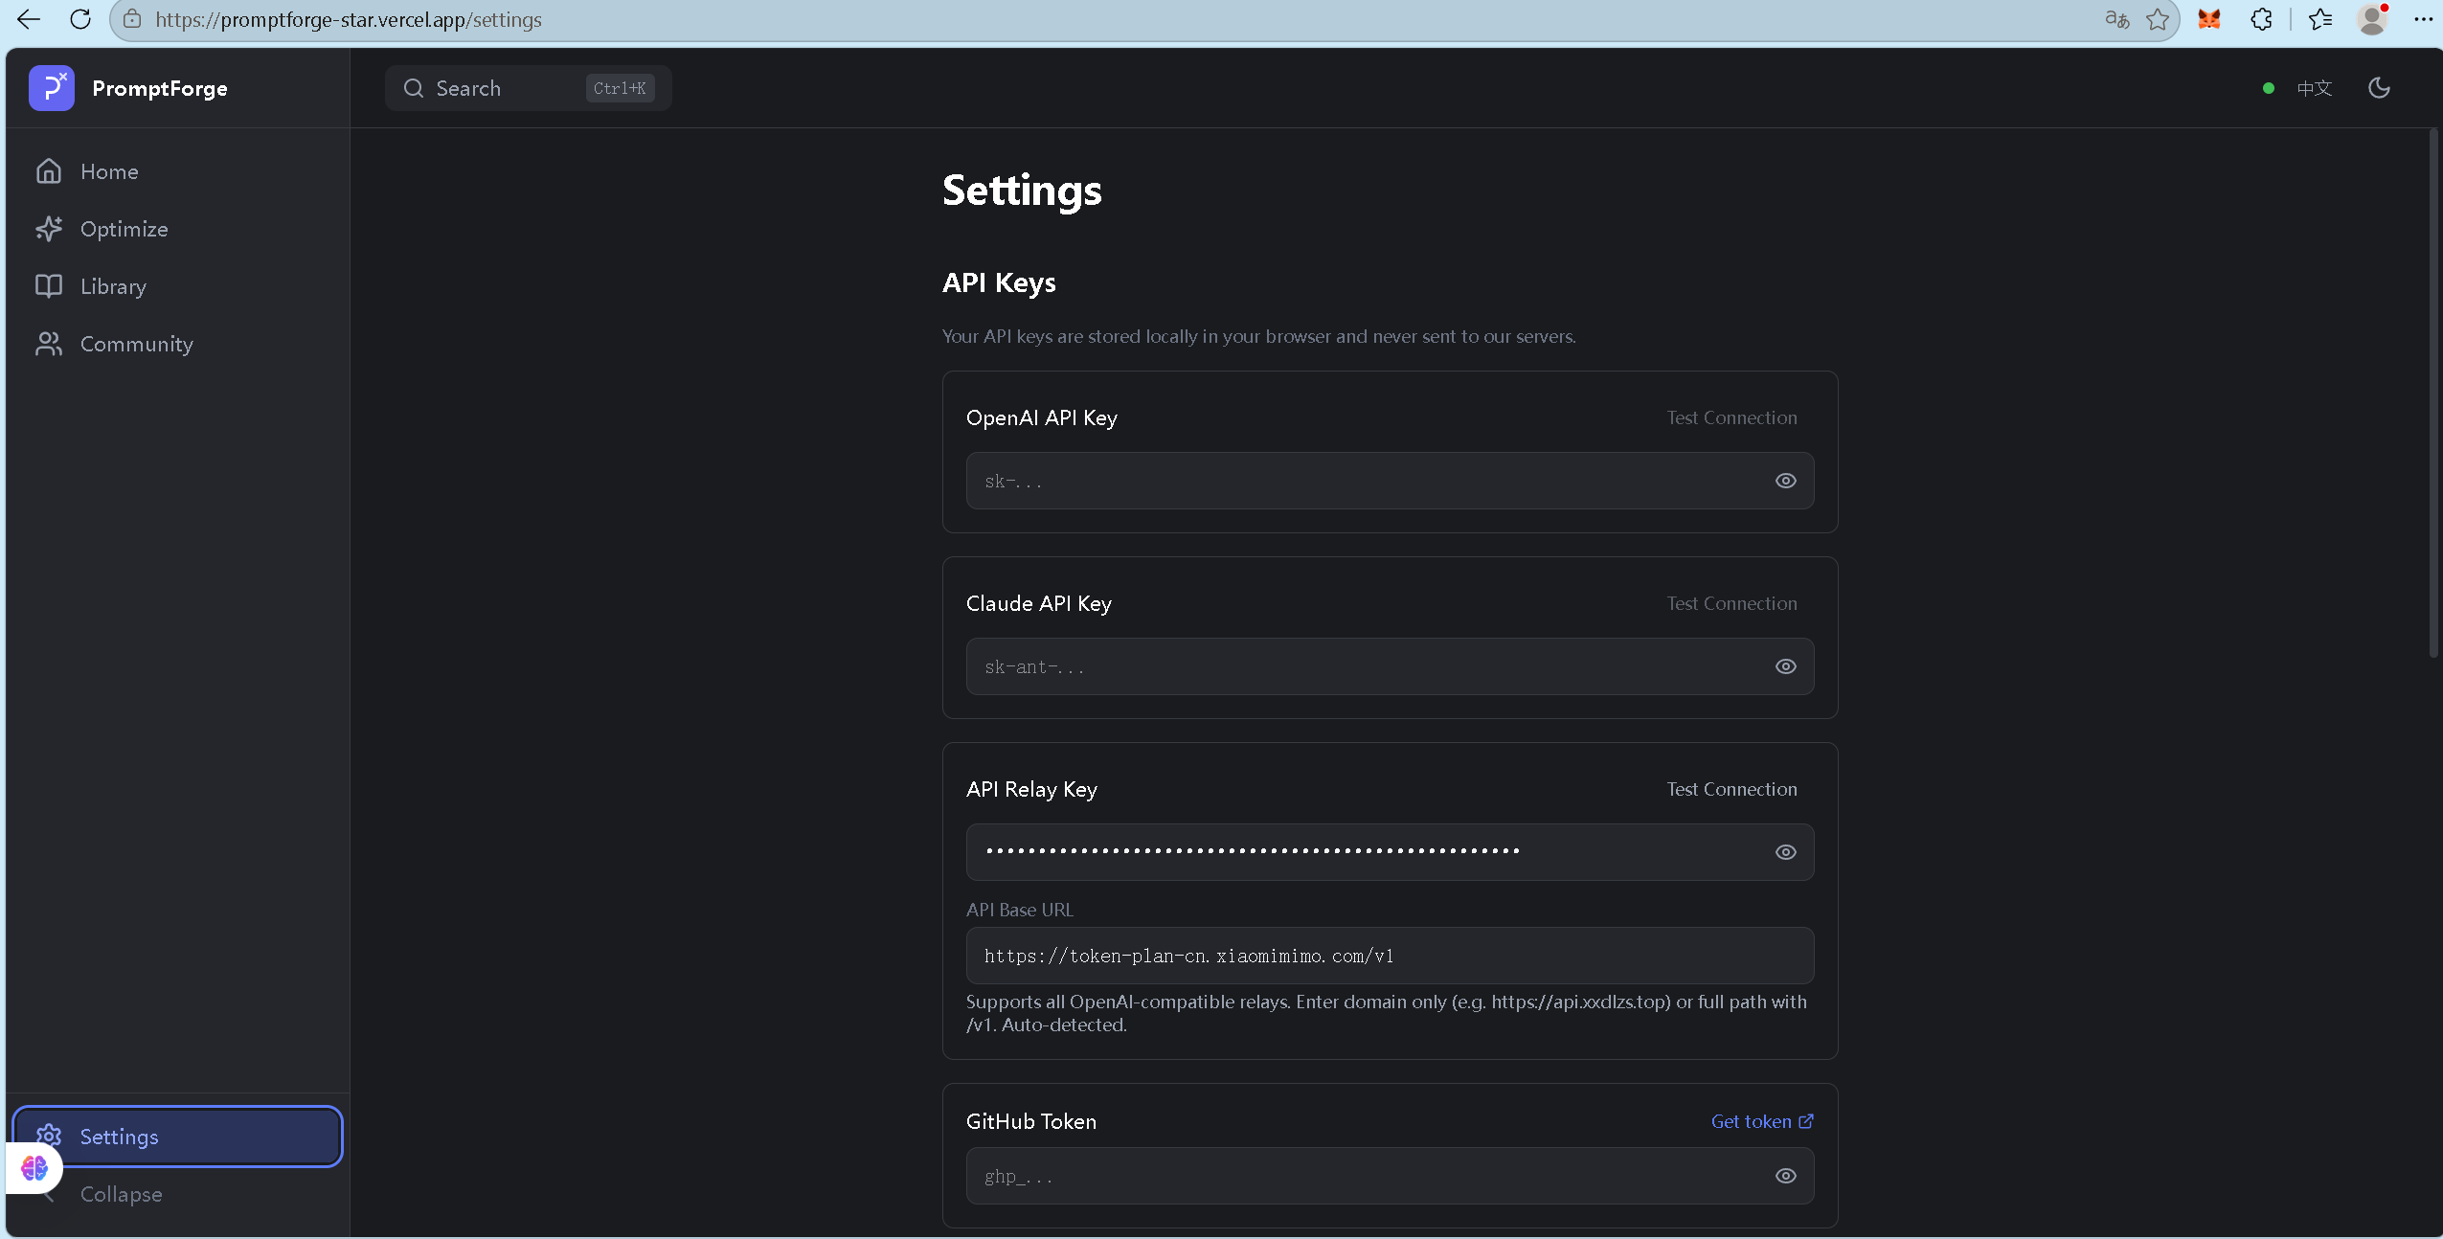This screenshot has width=2443, height=1239.
Task: Open the Library section
Action: pos(178,286)
